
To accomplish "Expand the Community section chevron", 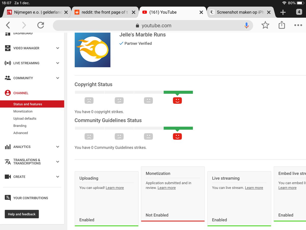I will [x=58, y=78].
